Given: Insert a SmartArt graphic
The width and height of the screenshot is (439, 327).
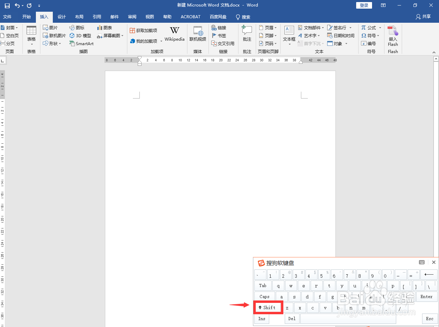Looking at the screenshot, I should [81, 43].
